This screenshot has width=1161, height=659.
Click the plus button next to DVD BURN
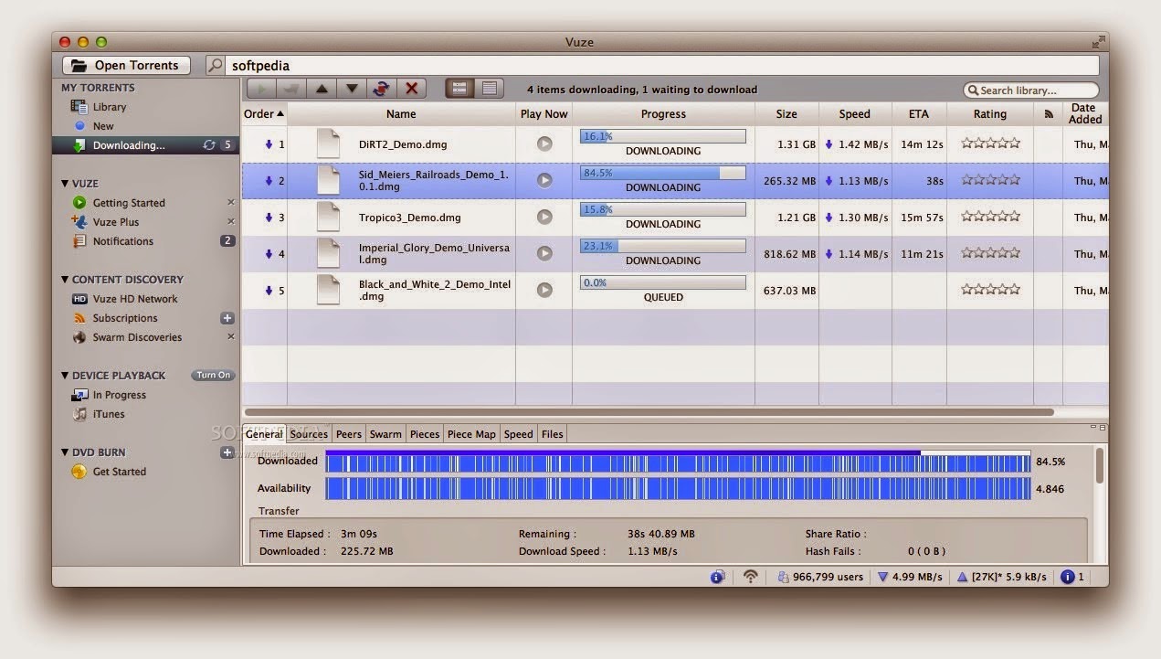click(x=227, y=452)
